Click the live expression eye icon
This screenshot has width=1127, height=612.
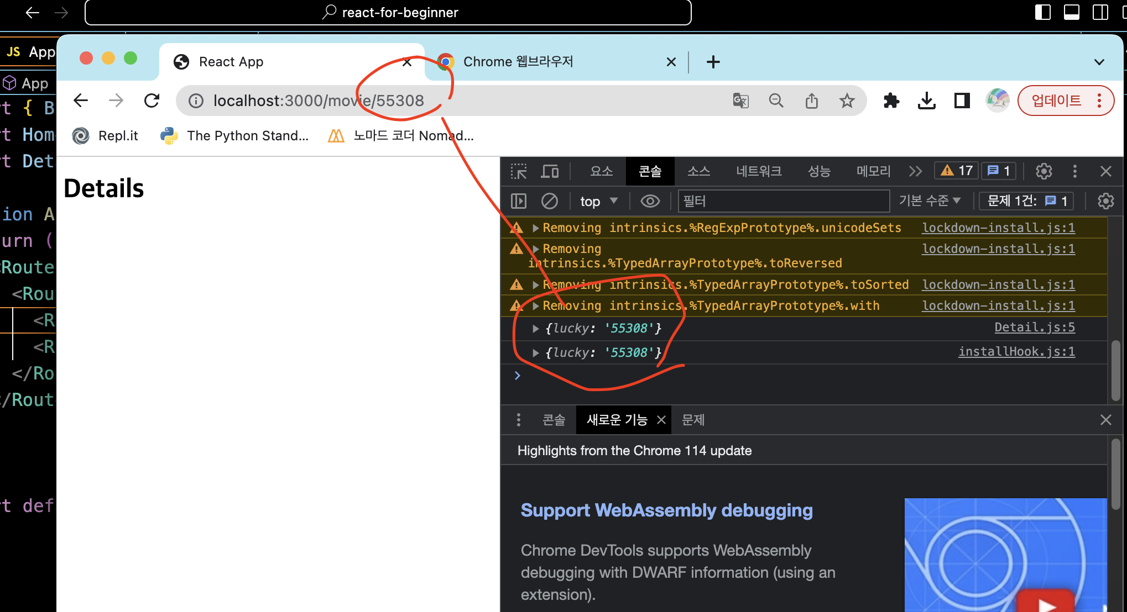650,201
